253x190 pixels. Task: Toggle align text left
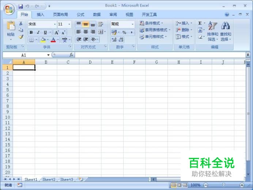79,32
